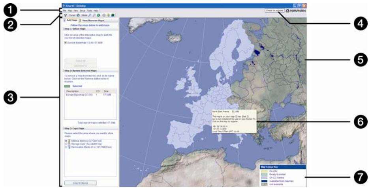The height and width of the screenshot is (188, 370).
Task: Open the Setup menu
Action: click(83, 11)
